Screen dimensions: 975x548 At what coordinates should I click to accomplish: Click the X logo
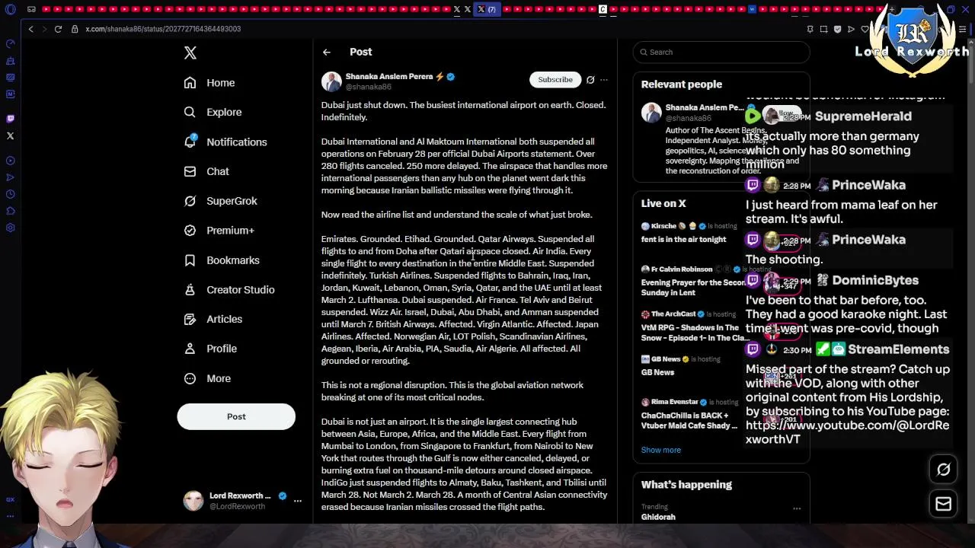click(x=190, y=53)
